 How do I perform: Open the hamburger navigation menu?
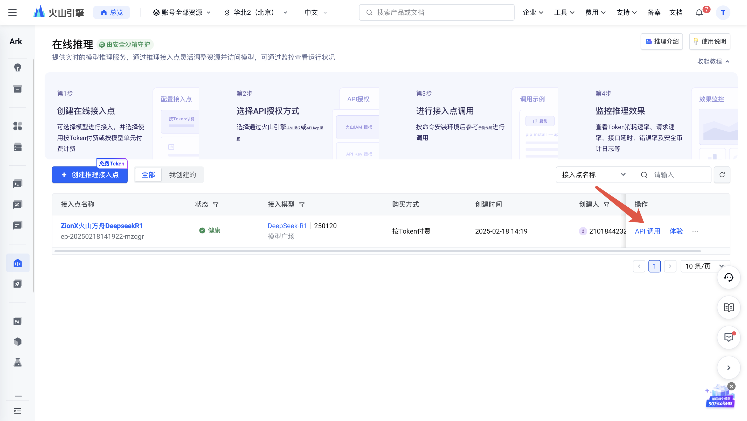point(12,12)
